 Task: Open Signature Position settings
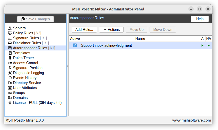[x=28, y=68]
